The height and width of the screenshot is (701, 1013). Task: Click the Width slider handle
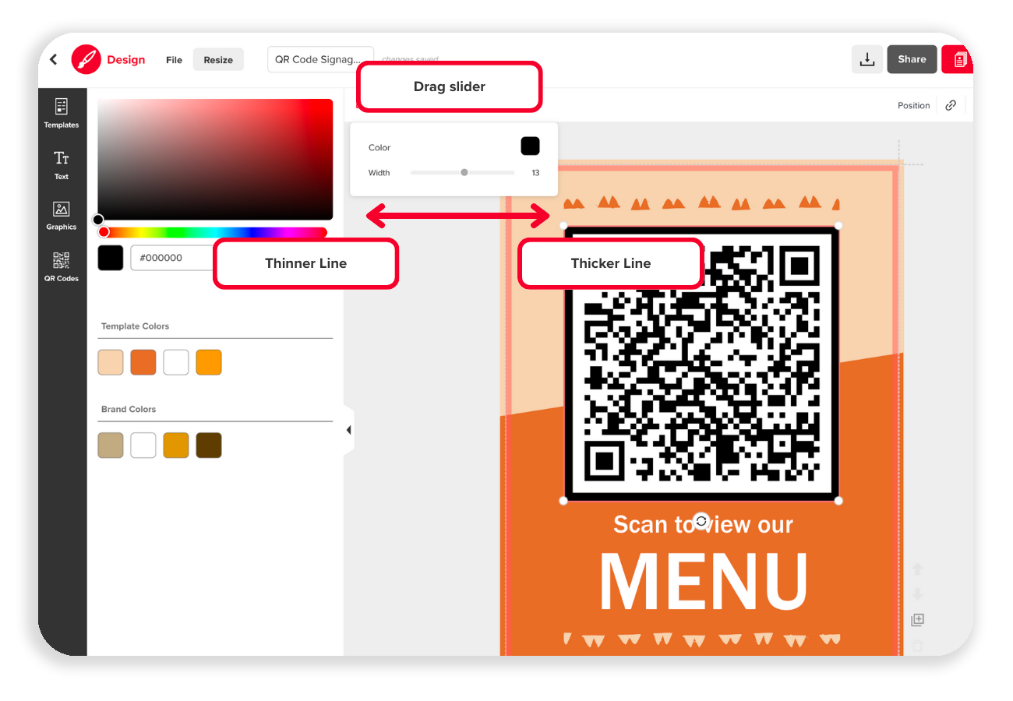pos(464,172)
